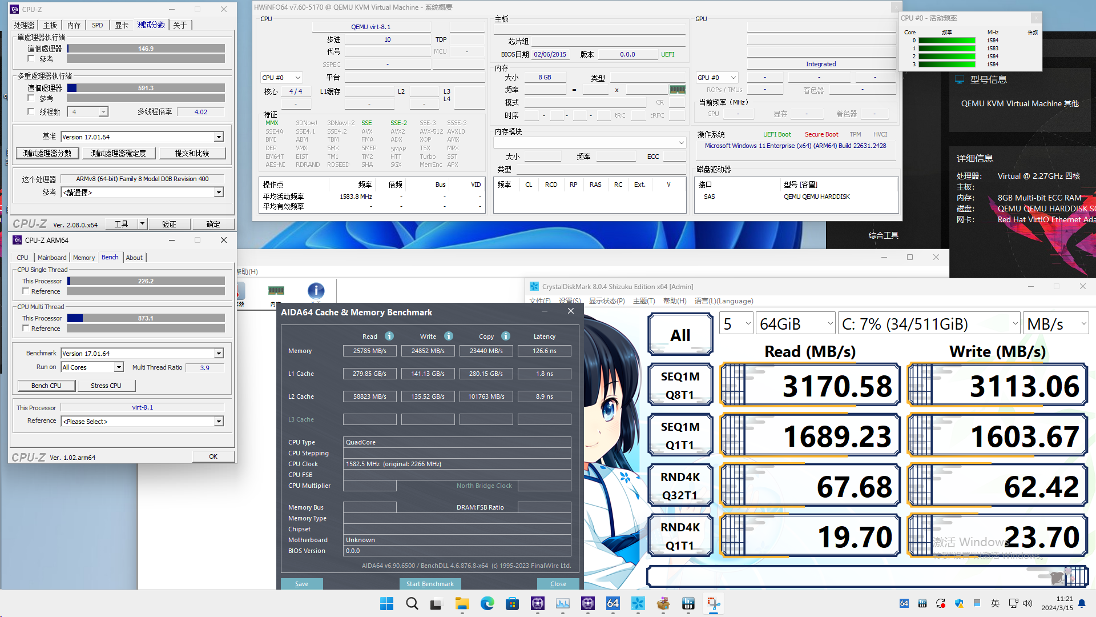Click the memory module icon in HWiNFO toolbar
Screen dimensions: 1096x617
coord(276,291)
